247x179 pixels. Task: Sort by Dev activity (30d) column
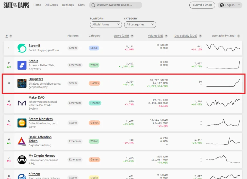coord(186,36)
